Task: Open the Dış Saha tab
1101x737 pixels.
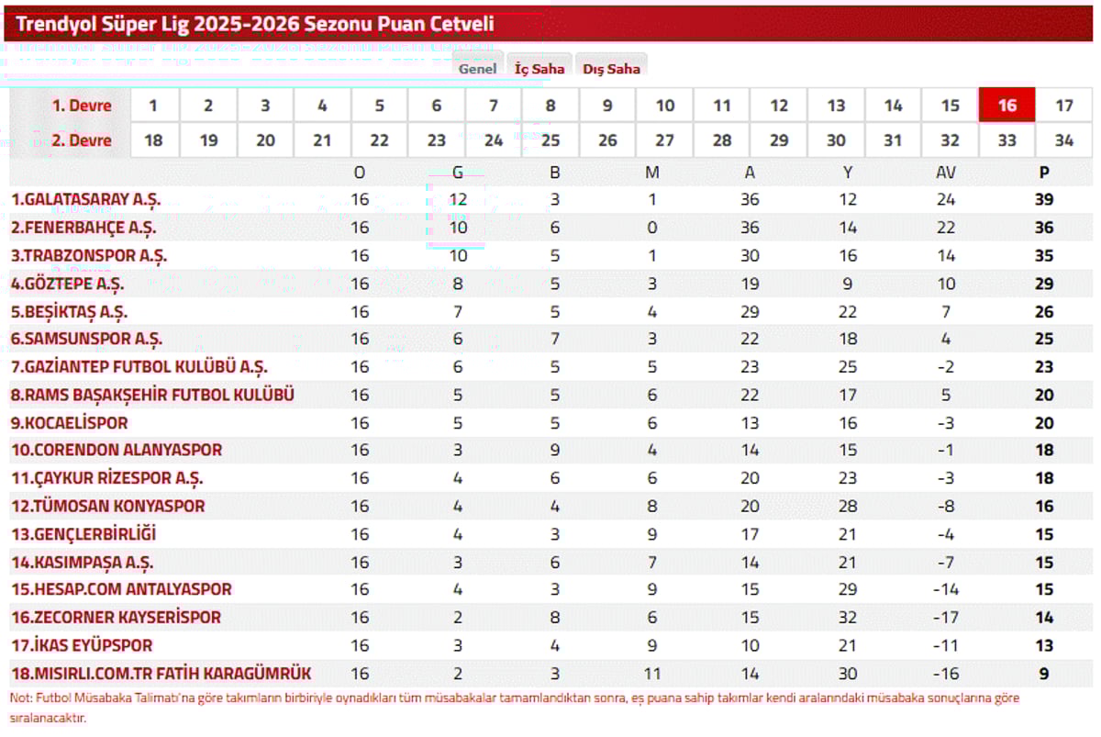Action: tap(611, 69)
